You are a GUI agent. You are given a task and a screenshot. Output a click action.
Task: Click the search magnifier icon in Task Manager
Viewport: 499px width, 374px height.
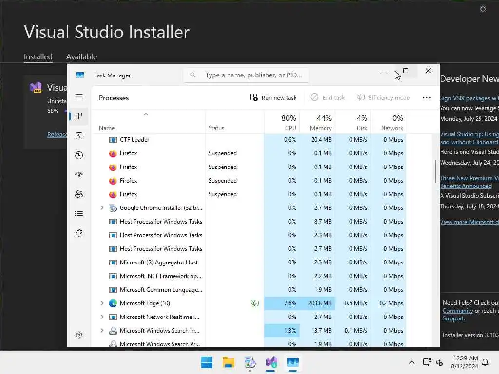(x=193, y=75)
